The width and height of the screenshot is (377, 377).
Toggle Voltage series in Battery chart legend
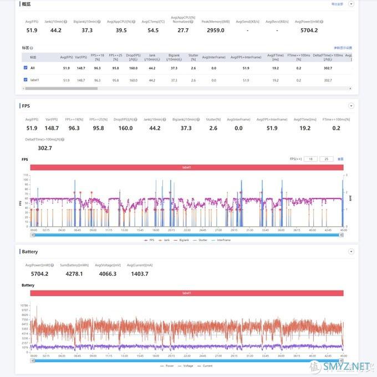186,366
